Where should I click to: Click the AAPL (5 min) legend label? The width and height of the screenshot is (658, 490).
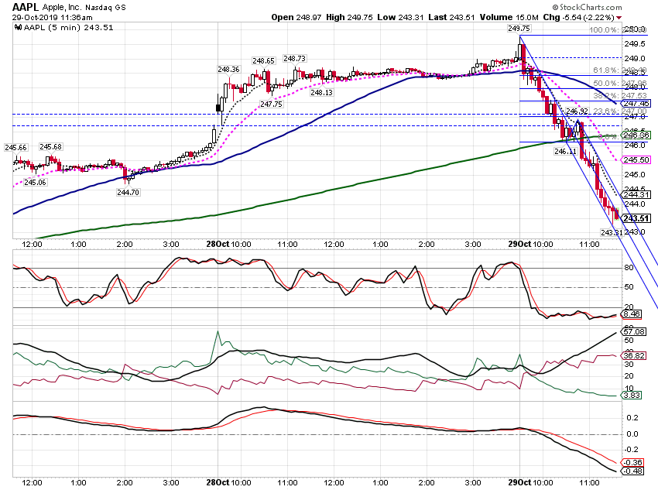click(x=68, y=28)
